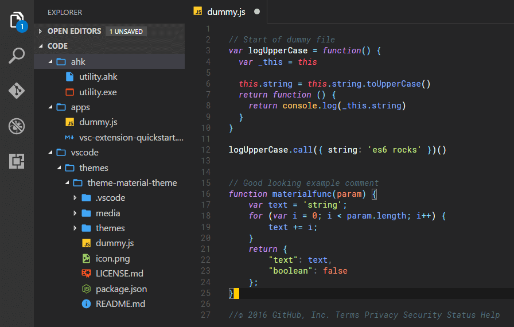This screenshot has width=514, height=327.
Task: Open utility.ahk in the ahk folder
Action: (98, 76)
